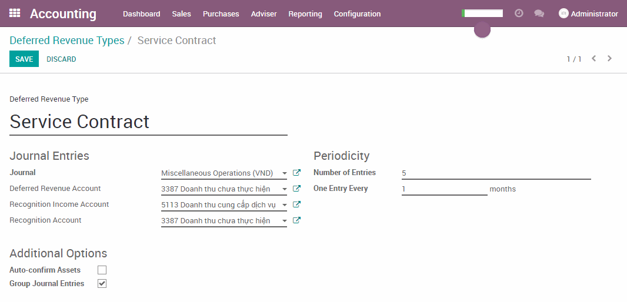
Task: Click the Save button
Action: tap(24, 59)
